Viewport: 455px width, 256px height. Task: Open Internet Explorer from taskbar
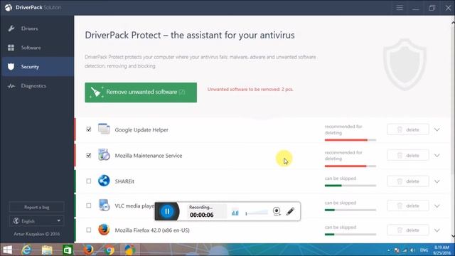click(27, 250)
